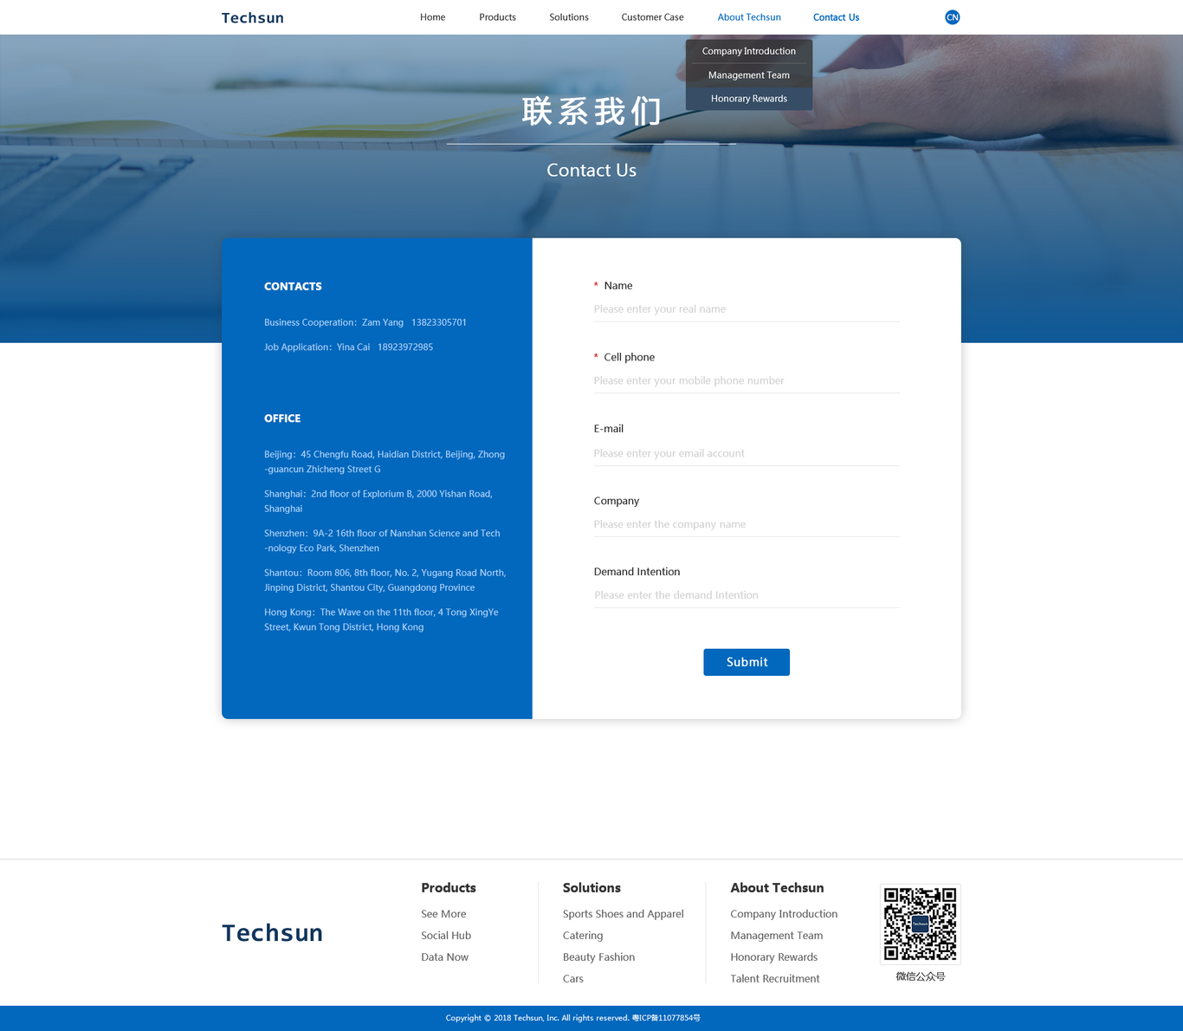This screenshot has height=1031, width=1183.
Task: Click Business Cooperation phone number 13823305701
Action: click(439, 322)
